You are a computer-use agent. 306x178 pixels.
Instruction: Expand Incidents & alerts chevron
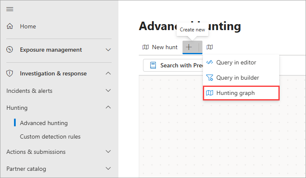point(108,91)
